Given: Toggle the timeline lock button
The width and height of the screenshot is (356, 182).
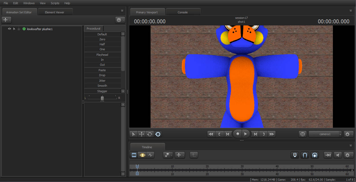Looking at the screenshot, I should (295, 155).
